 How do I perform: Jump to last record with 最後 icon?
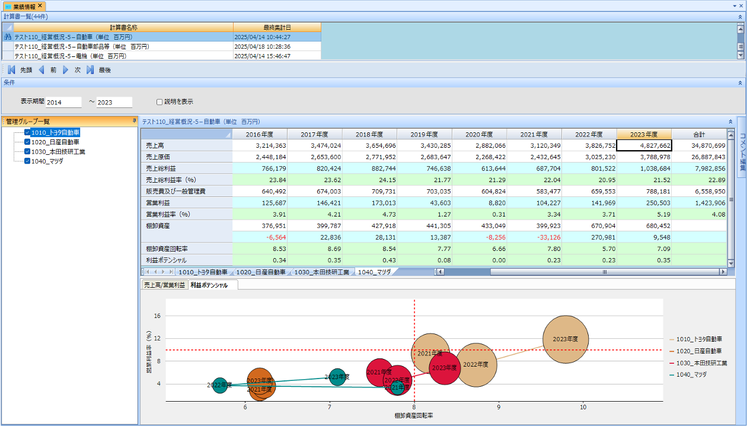click(90, 69)
